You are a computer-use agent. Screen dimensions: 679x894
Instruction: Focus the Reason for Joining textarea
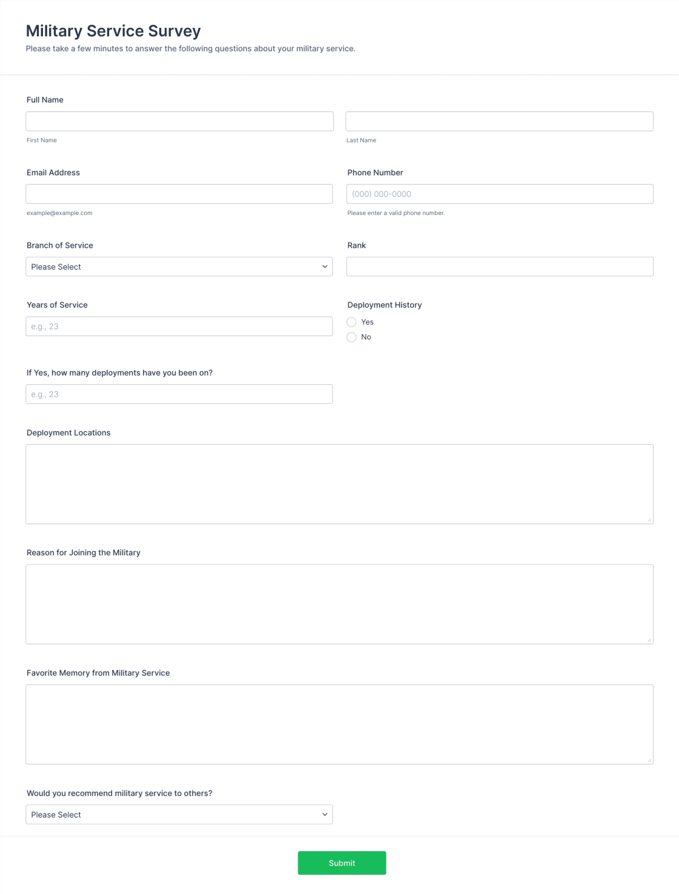pyautogui.click(x=339, y=604)
